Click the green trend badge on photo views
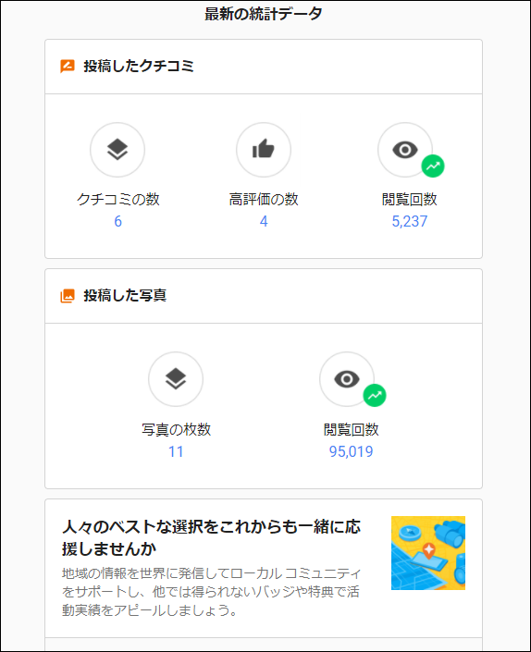 [x=375, y=396]
